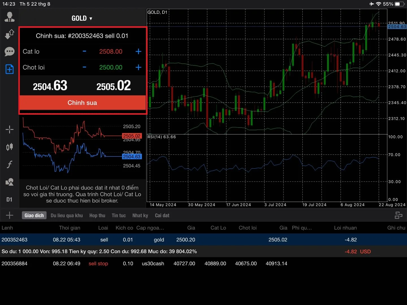Open the trade arrows icon
Image resolution: width=407 pixels, height=305 pixels.
pos(10,34)
